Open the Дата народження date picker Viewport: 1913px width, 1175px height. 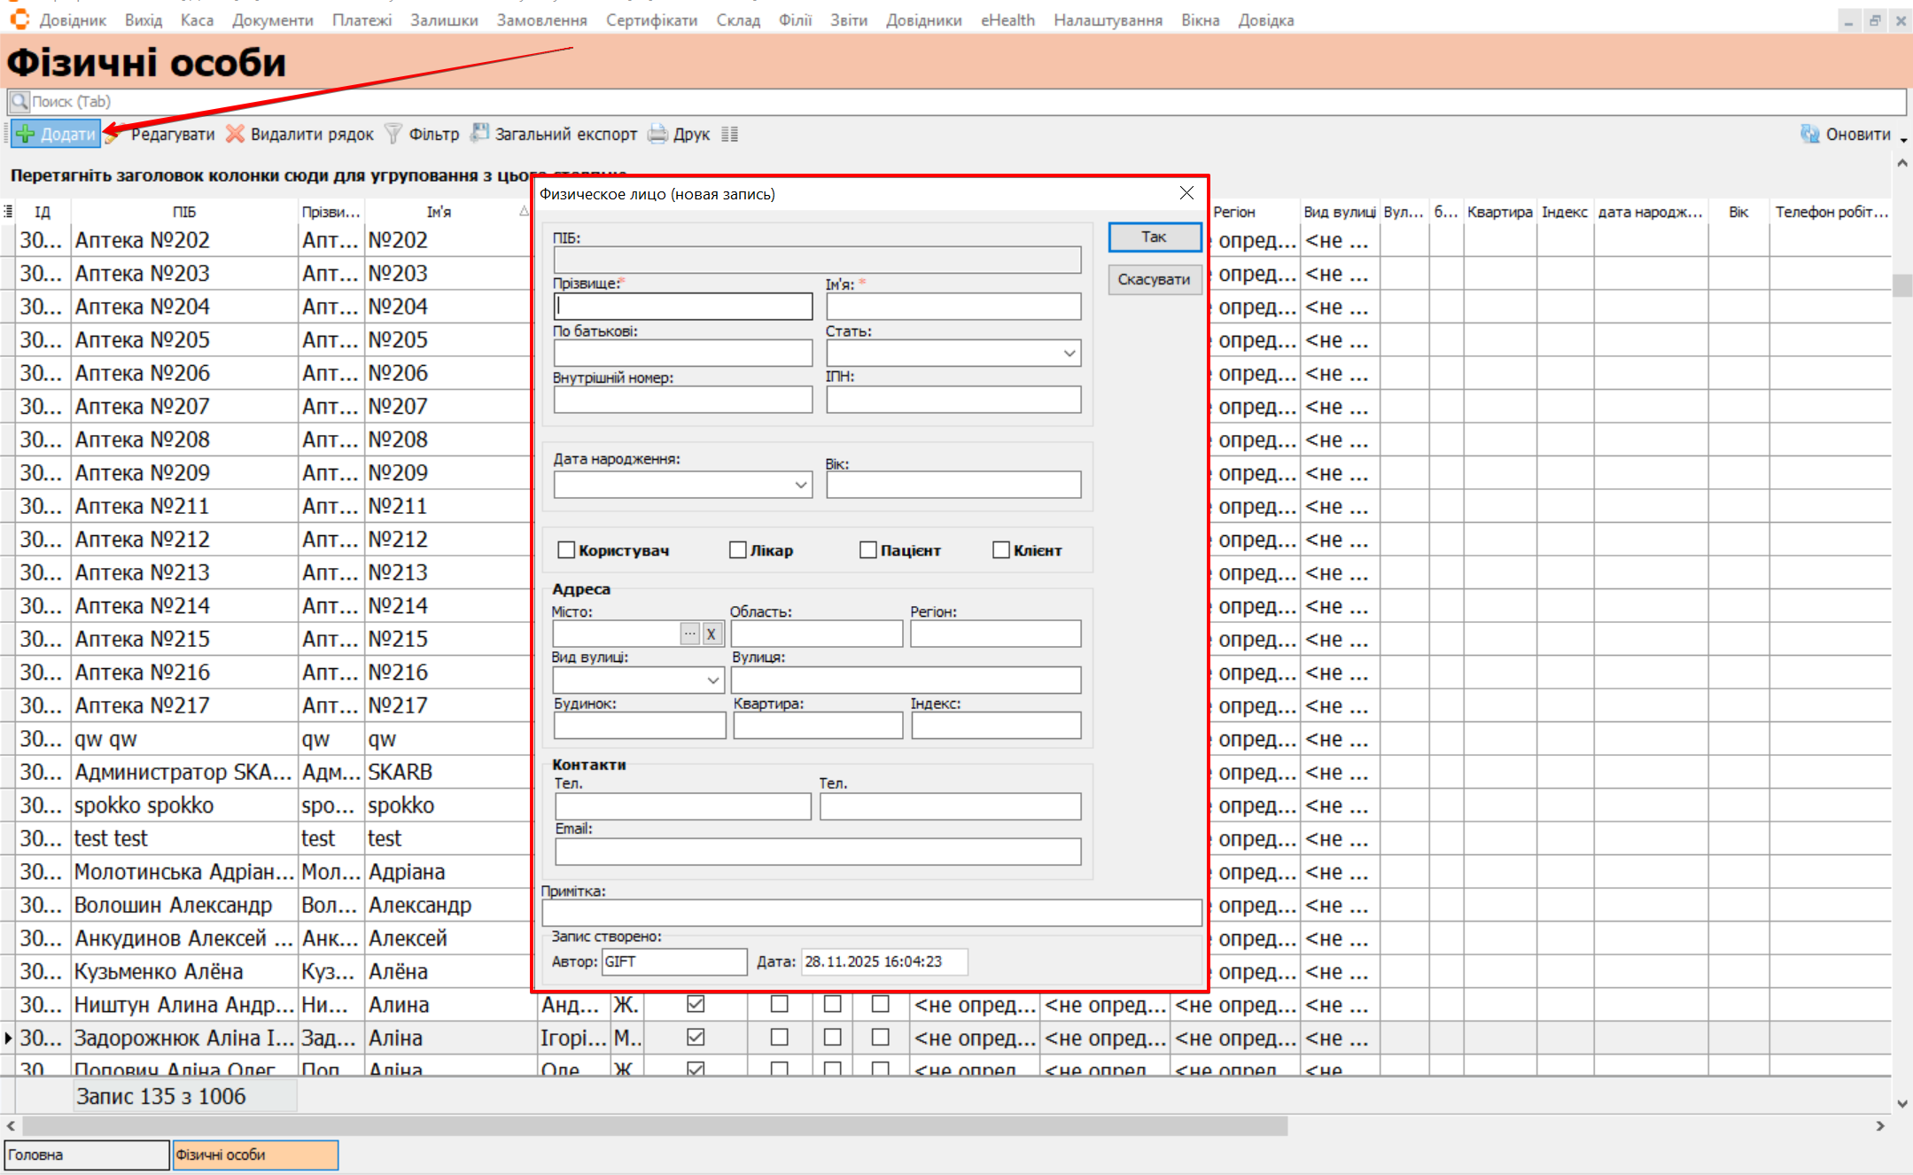pyautogui.click(x=800, y=485)
